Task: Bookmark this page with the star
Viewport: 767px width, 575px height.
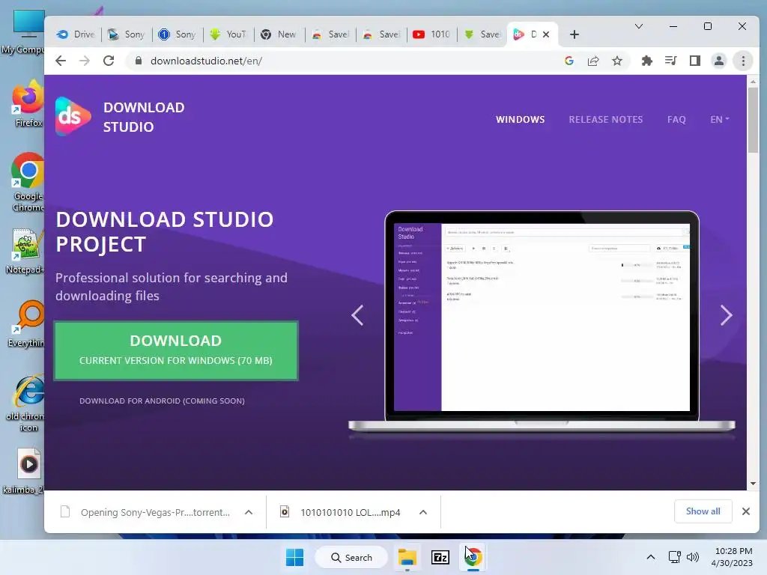Action: click(x=617, y=61)
